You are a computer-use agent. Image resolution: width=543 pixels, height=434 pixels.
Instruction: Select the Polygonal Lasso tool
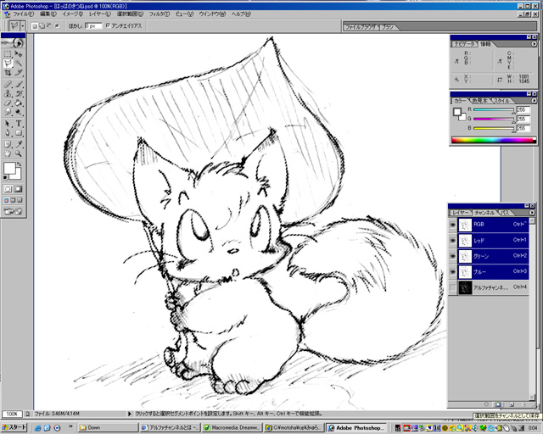8,64
